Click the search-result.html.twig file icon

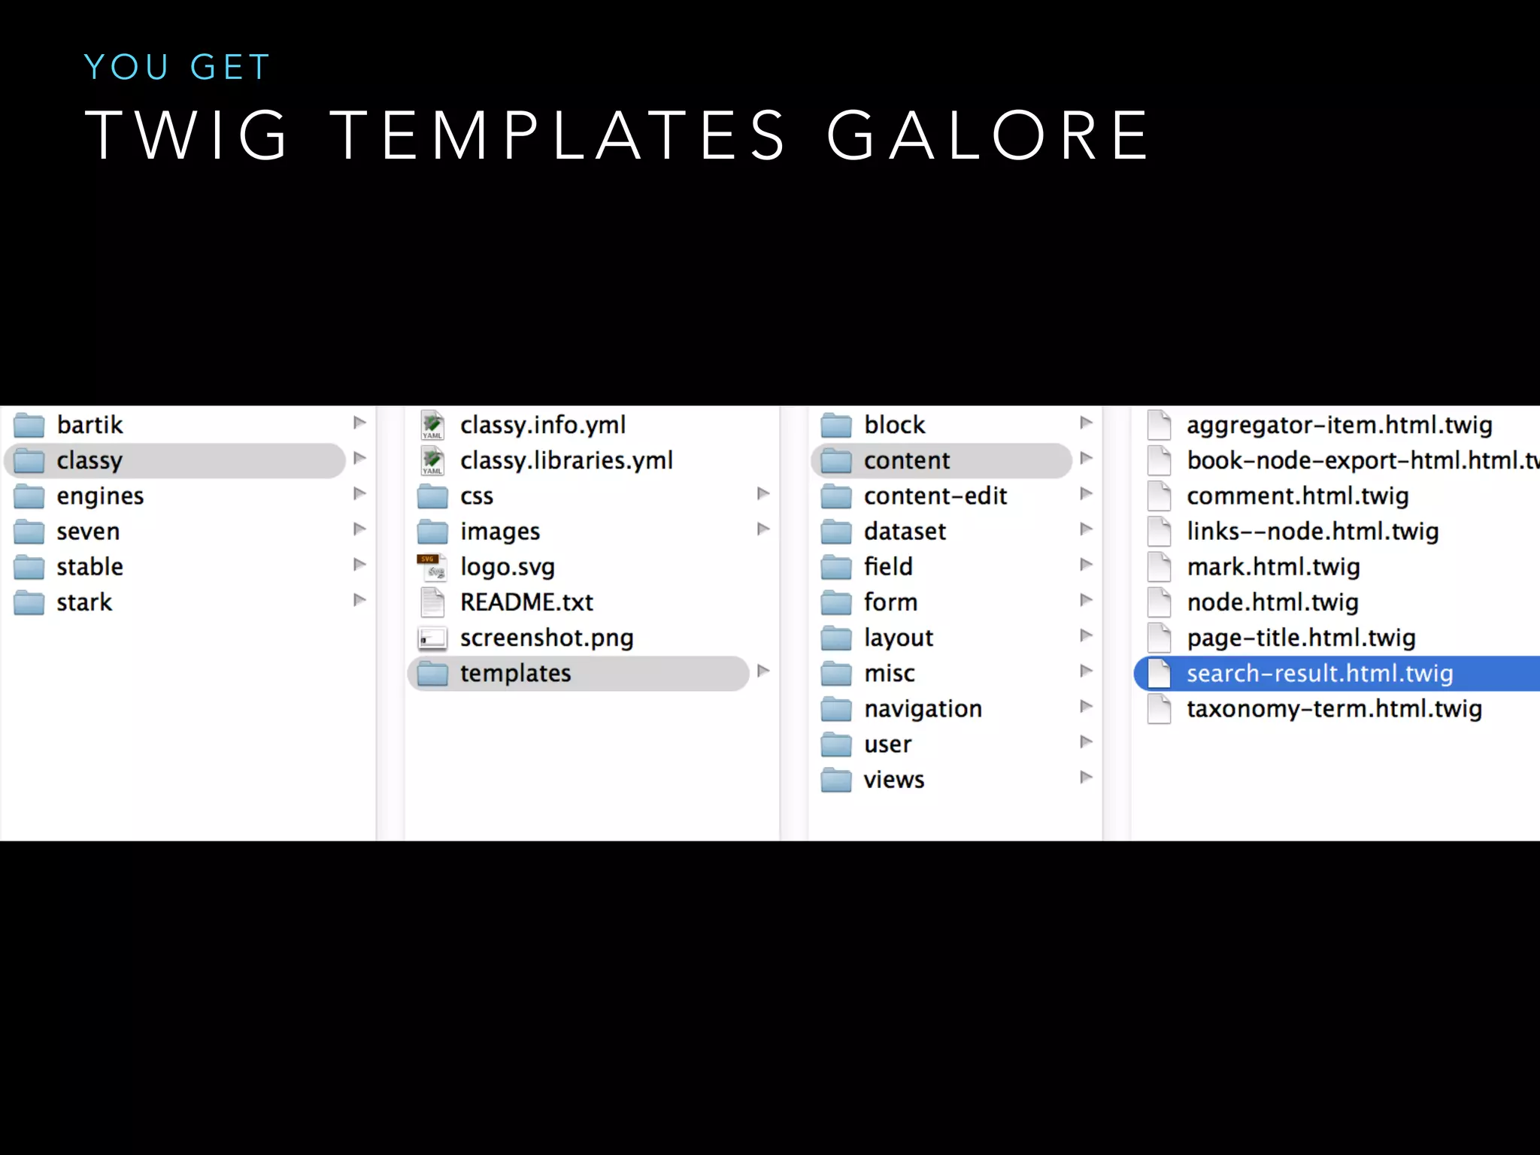1159,674
